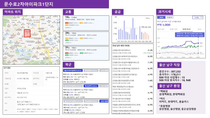
Task: Expand 상세보기 in the 14분 route card
Action: [68, 28]
